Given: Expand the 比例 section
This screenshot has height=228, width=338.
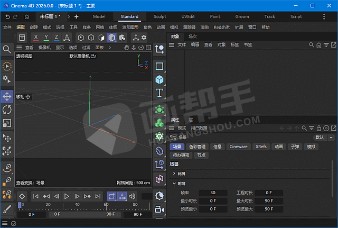Looking at the screenshot, I should tap(174, 174).
